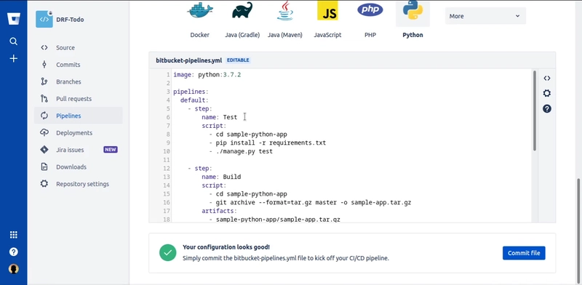Viewport: 582px width, 285px height.
Task: Click the plus create icon
Action: 13,58
